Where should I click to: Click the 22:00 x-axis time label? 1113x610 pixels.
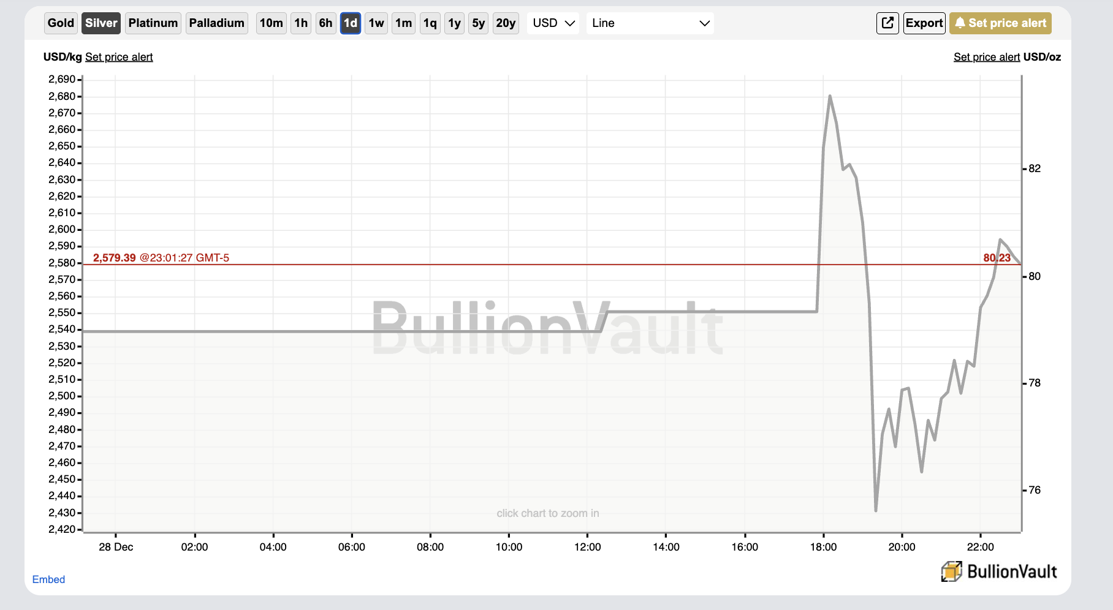tap(981, 547)
